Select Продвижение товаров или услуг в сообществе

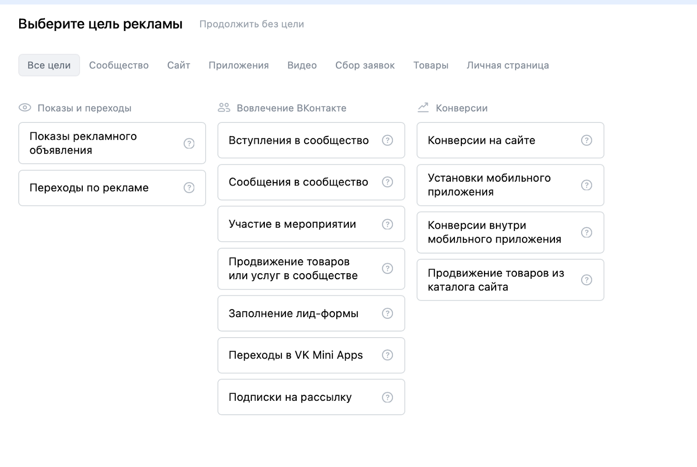(x=293, y=269)
